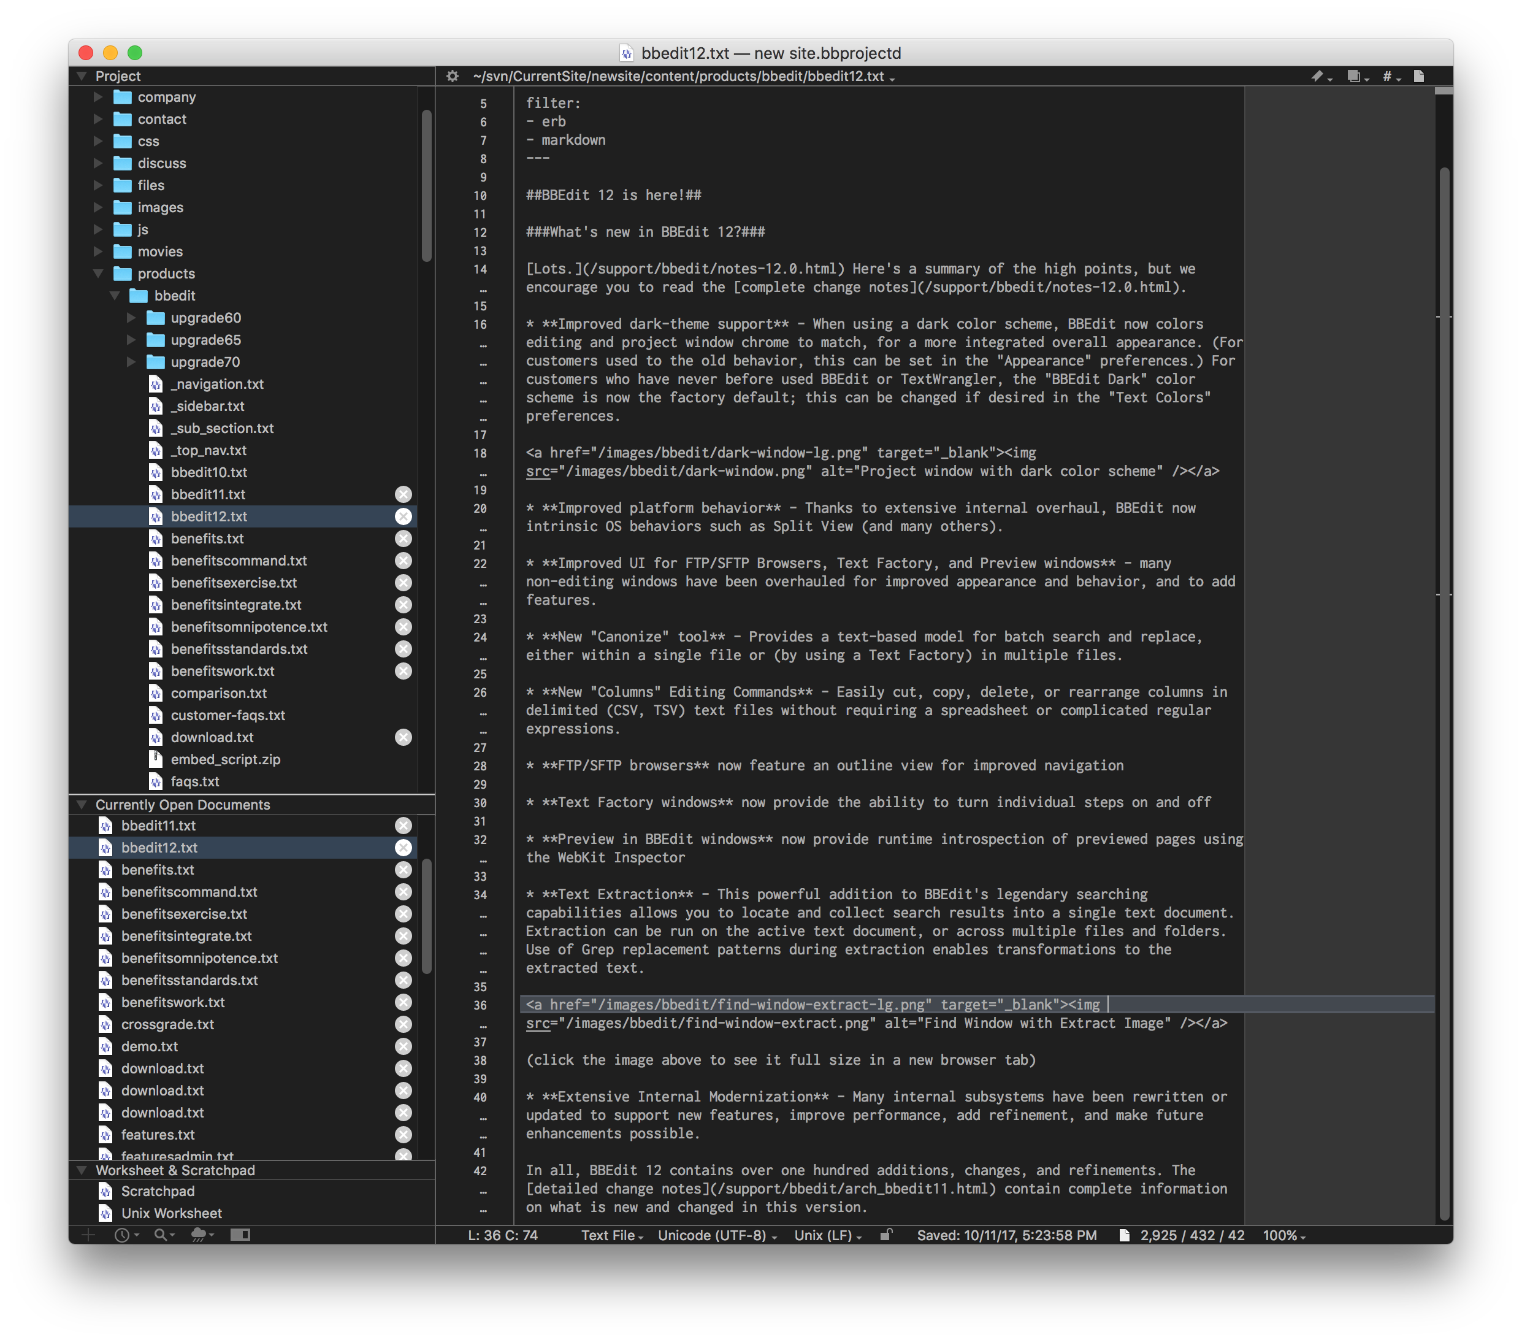The image size is (1522, 1342).
Task: Expand the images folder
Action: tap(98, 207)
